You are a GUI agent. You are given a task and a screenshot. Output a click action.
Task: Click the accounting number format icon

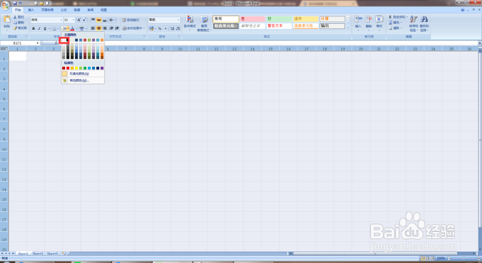coord(151,28)
